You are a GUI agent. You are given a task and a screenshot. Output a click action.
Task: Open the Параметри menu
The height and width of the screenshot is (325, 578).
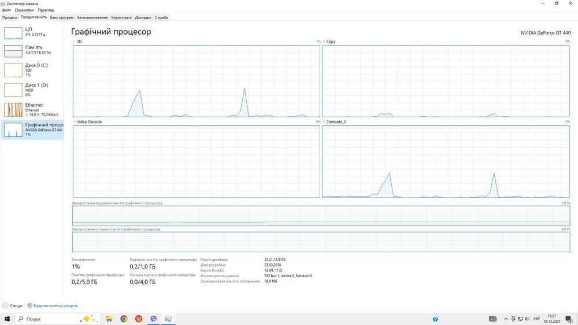click(24, 10)
